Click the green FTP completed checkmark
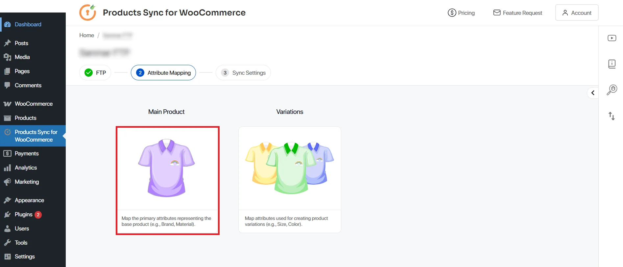 [x=88, y=72]
